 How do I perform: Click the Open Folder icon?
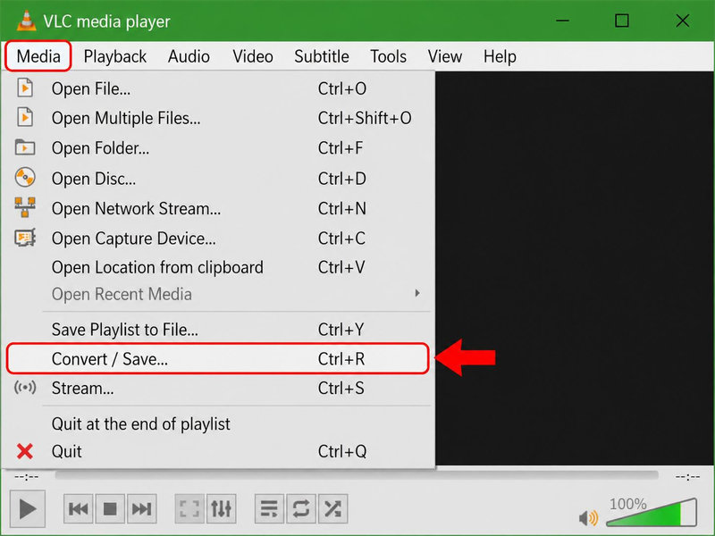click(x=25, y=147)
